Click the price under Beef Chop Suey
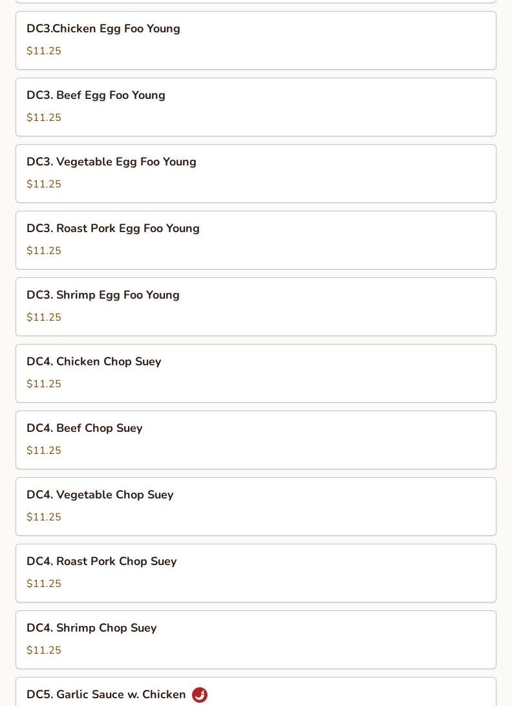This screenshot has width=512, height=706. tap(44, 450)
